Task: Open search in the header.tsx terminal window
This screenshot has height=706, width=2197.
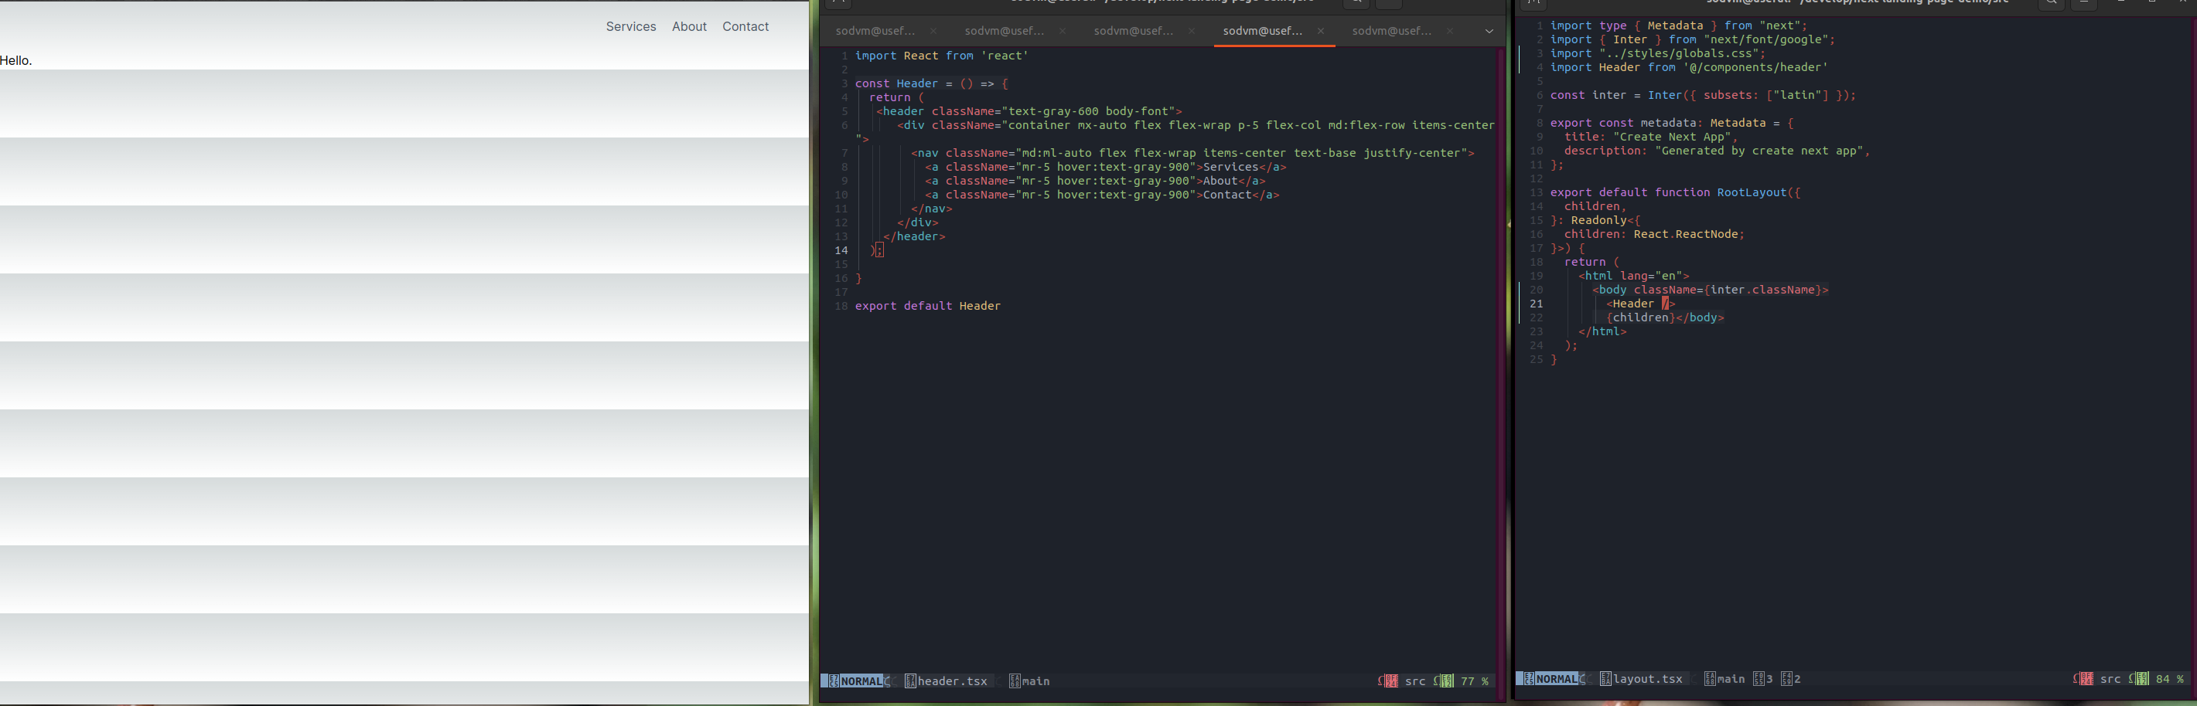Action: (1356, 3)
